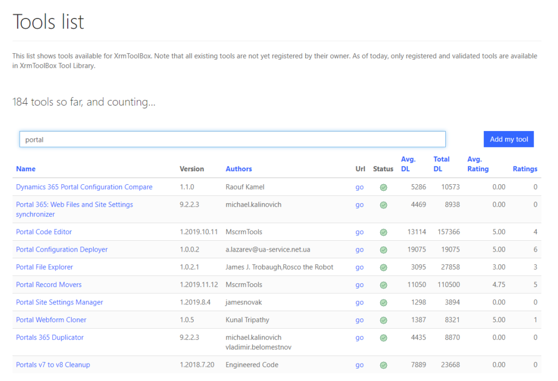The height and width of the screenshot is (381, 558).
Task: Open the Portal Record Movers link
Action: (48, 284)
